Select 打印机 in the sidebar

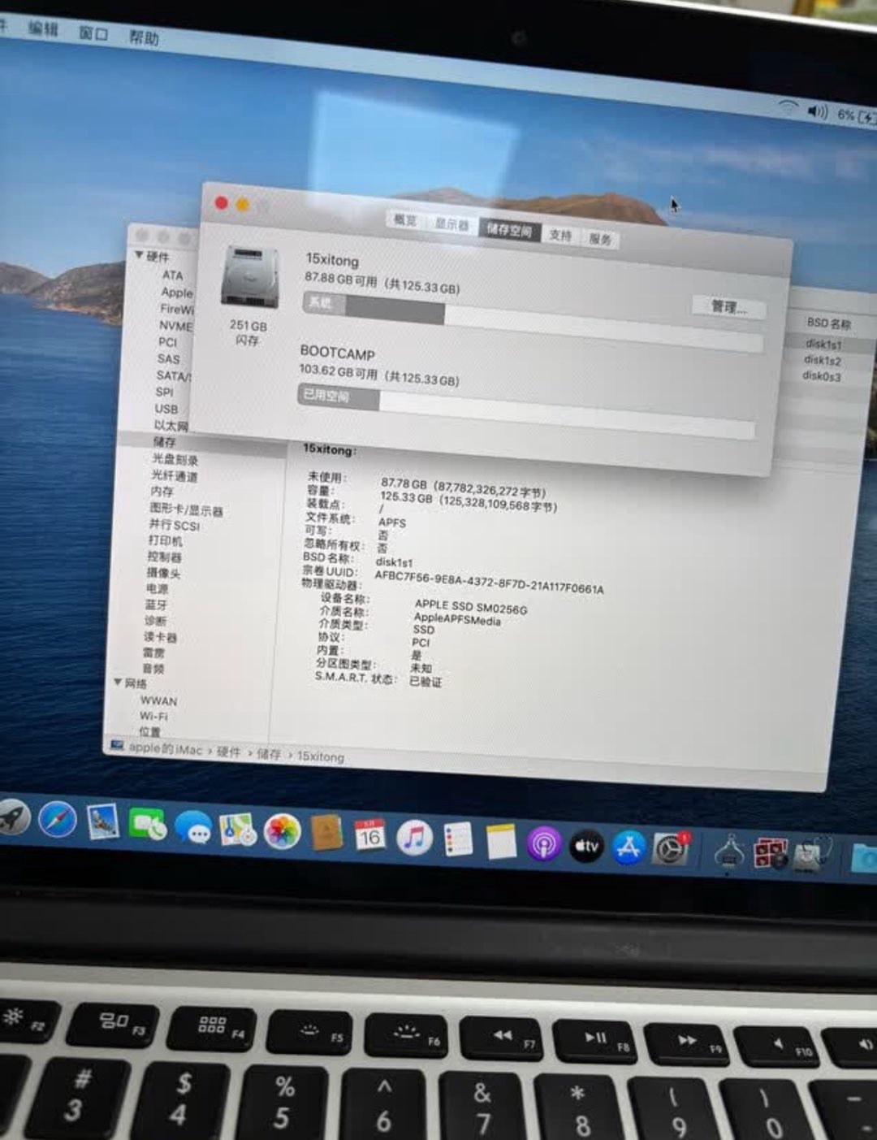[x=165, y=540]
